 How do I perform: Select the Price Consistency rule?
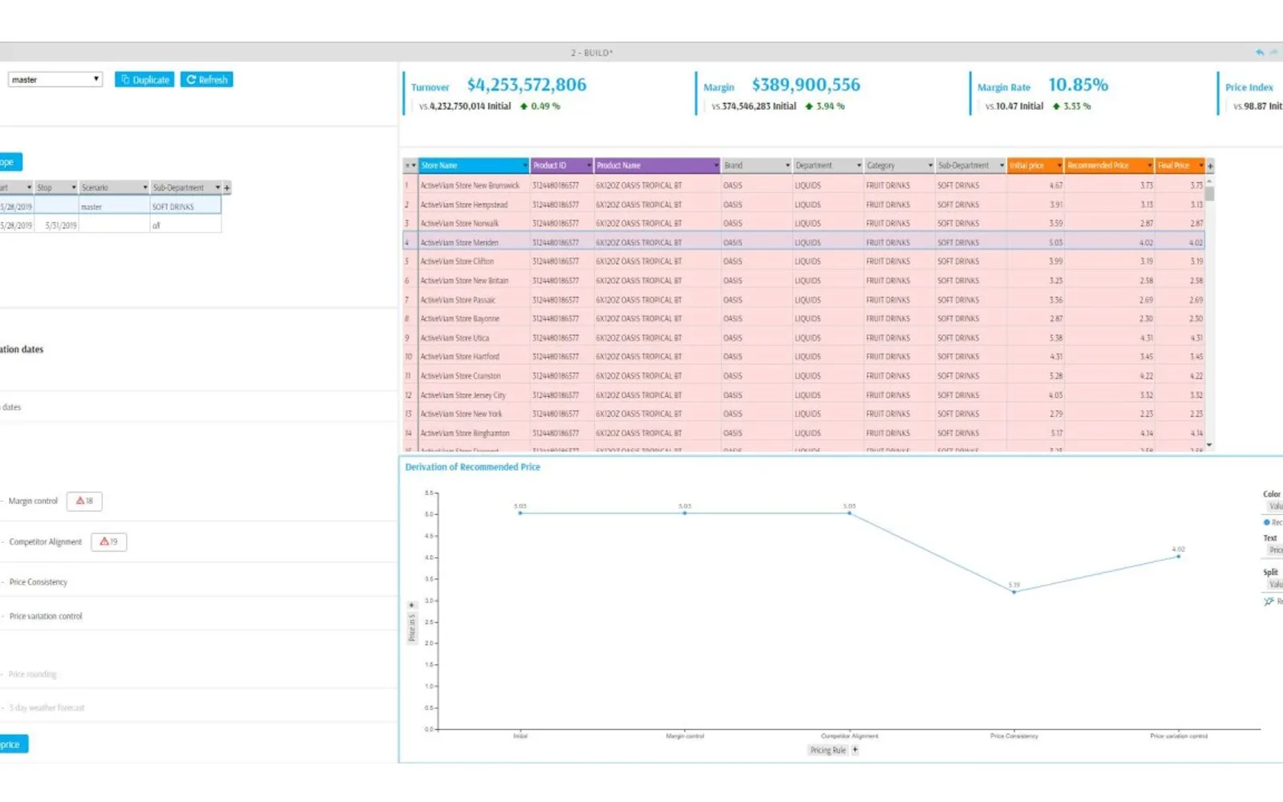pyautogui.click(x=38, y=582)
